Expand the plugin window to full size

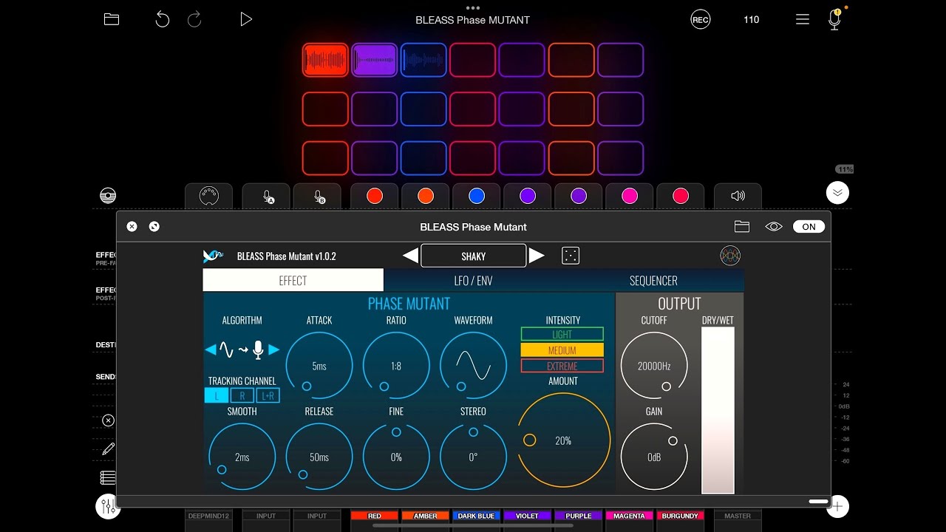[x=154, y=227]
